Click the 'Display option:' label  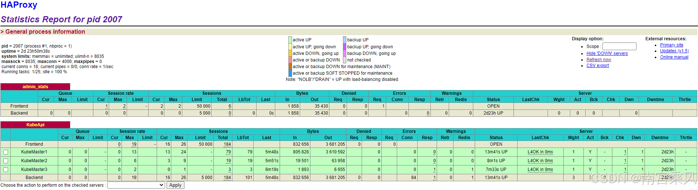[587, 39]
